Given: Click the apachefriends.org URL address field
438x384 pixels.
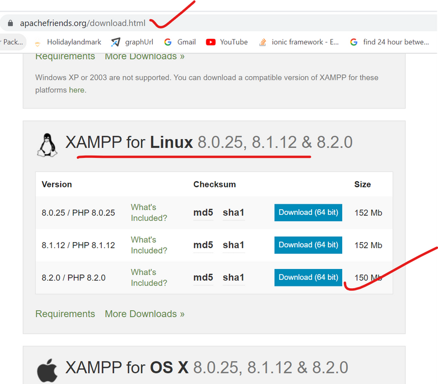Looking at the screenshot, I should (81, 24).
